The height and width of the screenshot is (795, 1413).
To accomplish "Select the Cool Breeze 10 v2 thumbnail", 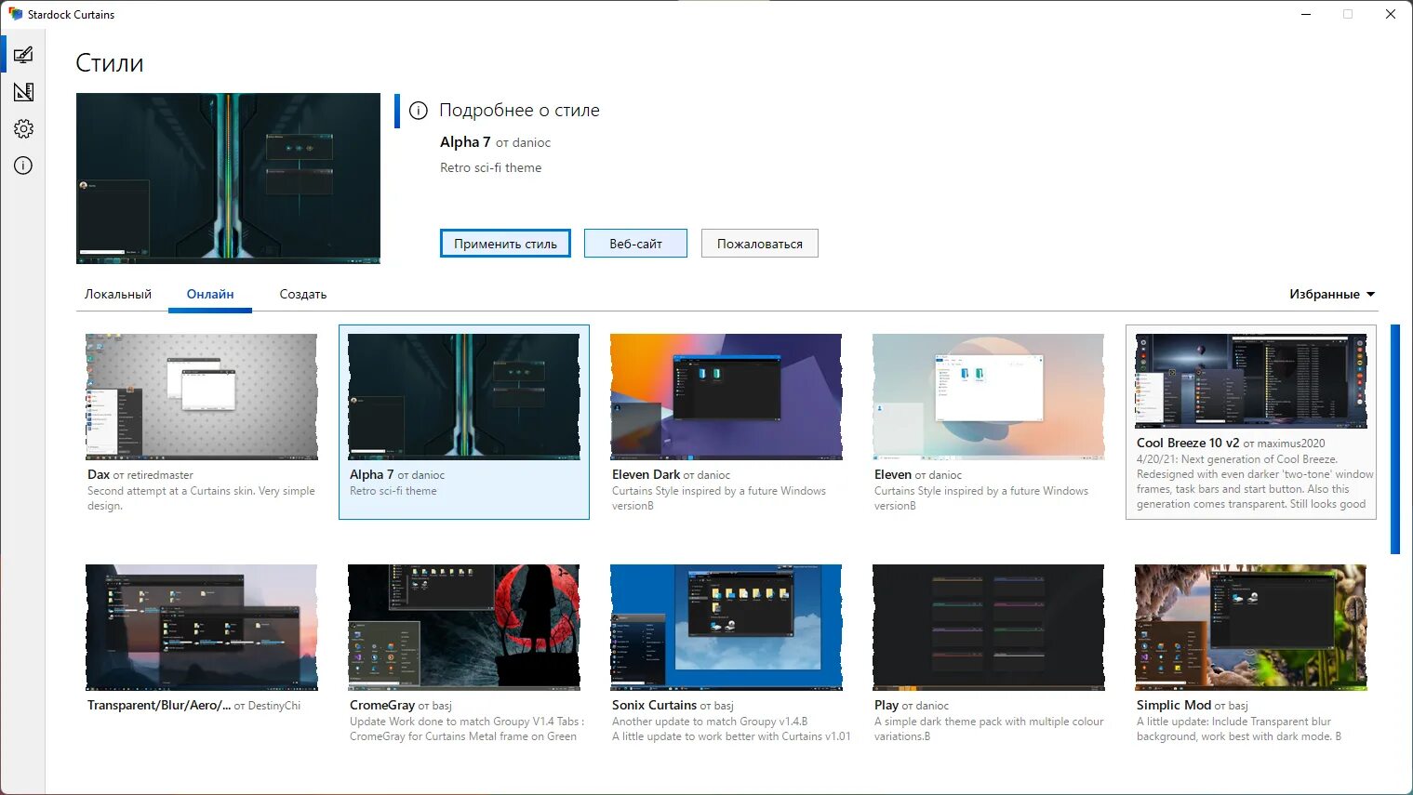I will pyautogui.click(x=1250, y=381).
